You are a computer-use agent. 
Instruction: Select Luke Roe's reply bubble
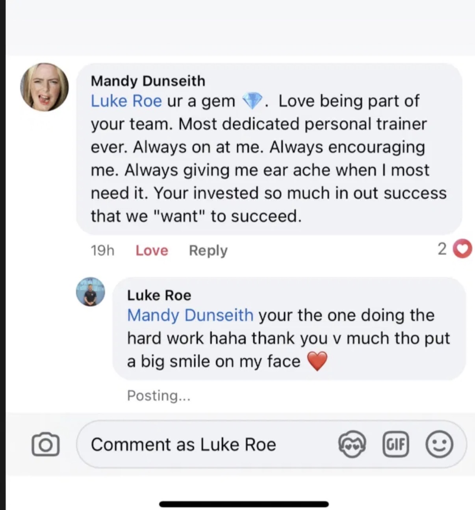289,329
